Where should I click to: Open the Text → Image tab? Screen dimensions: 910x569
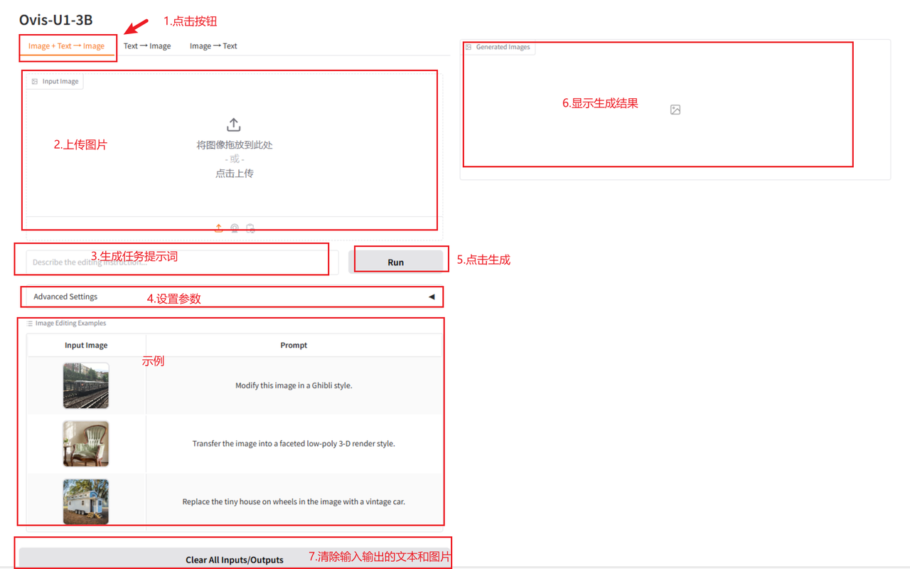coord(147,46)
